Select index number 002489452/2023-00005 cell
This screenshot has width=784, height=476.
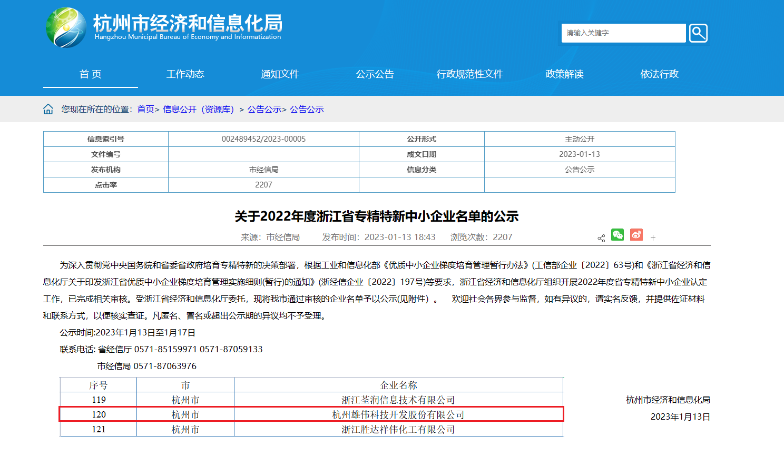point(263,139)
